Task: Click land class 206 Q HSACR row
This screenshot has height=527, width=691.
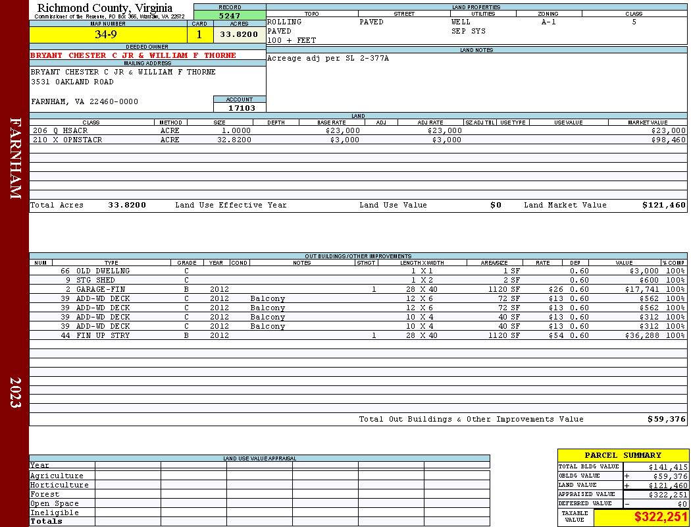Action: point(358,130)
